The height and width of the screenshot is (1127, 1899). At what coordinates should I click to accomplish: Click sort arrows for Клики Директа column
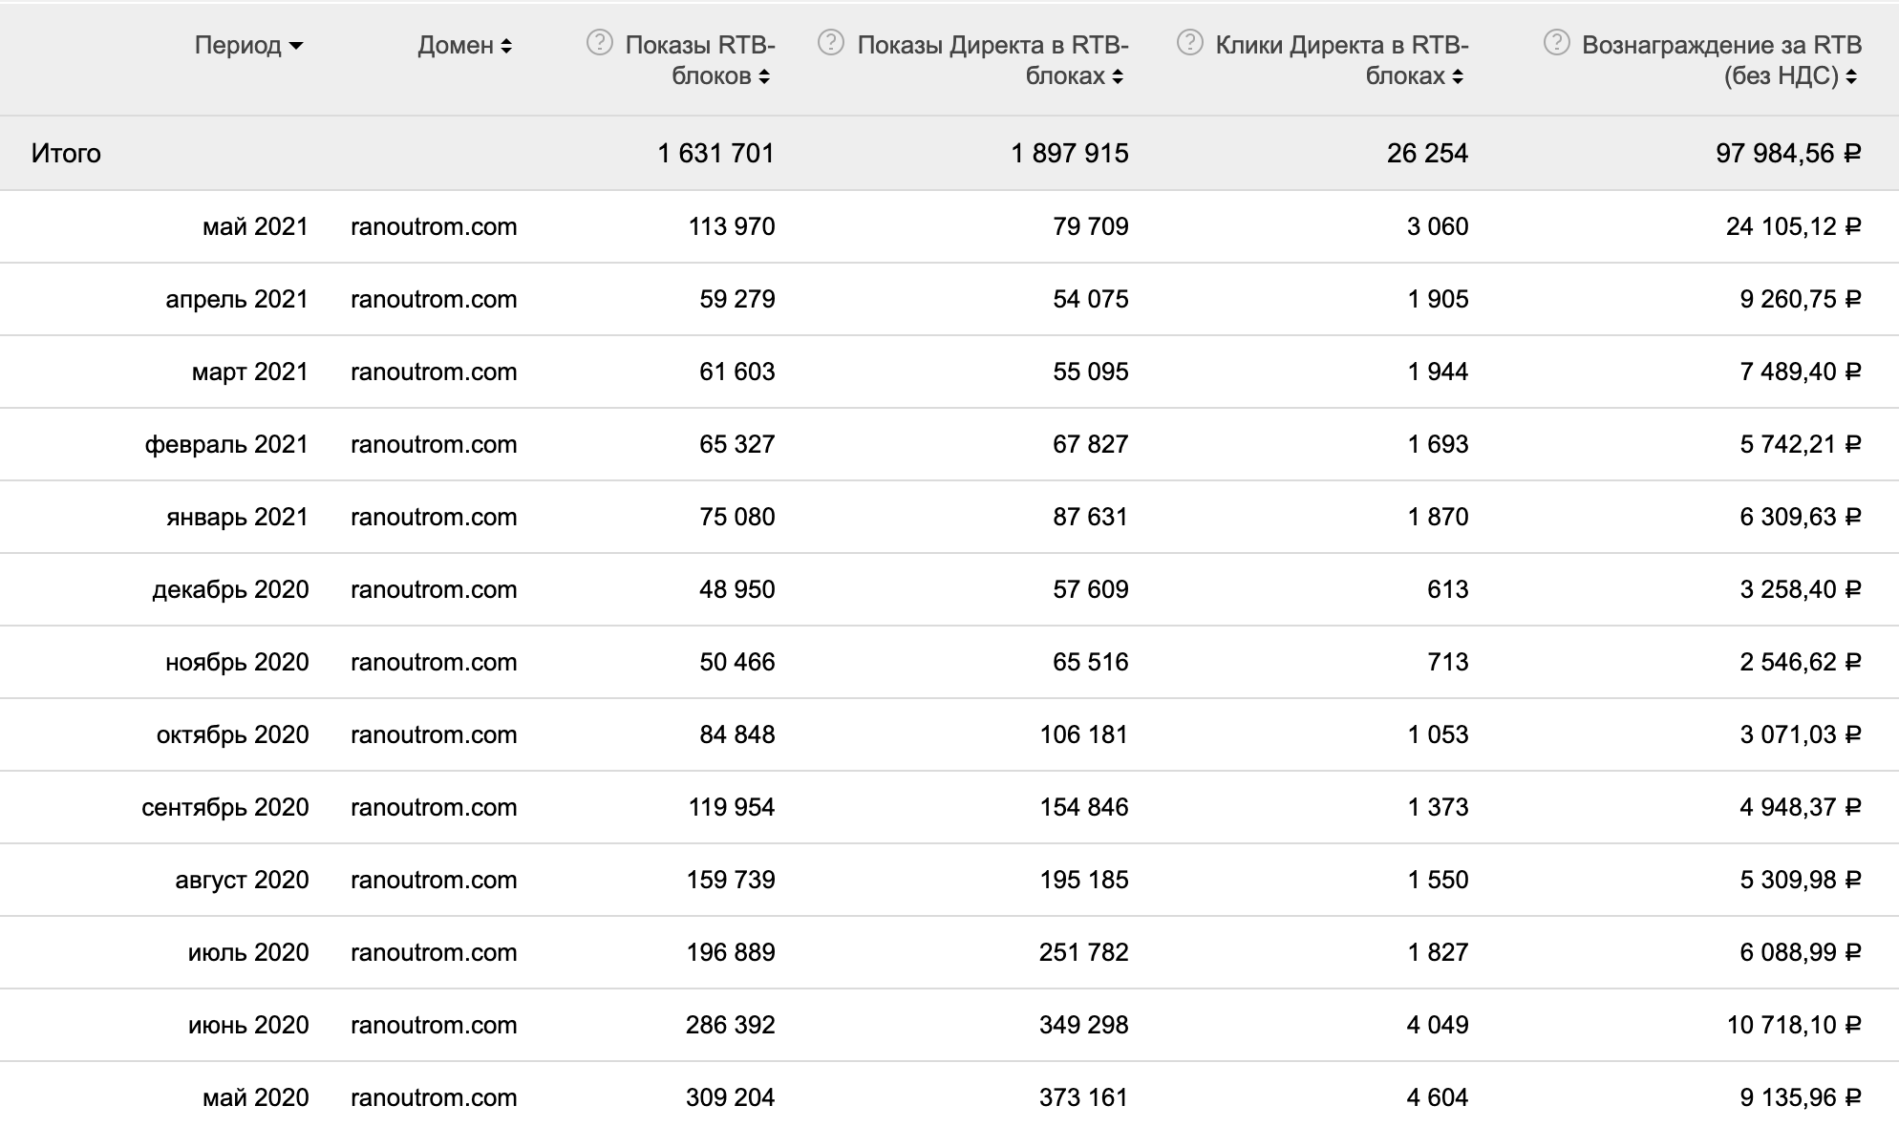click(1458, 77)
